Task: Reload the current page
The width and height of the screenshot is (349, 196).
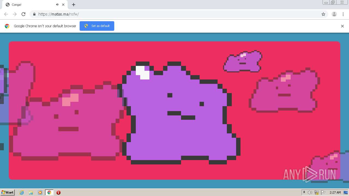Action: [23, 14]
